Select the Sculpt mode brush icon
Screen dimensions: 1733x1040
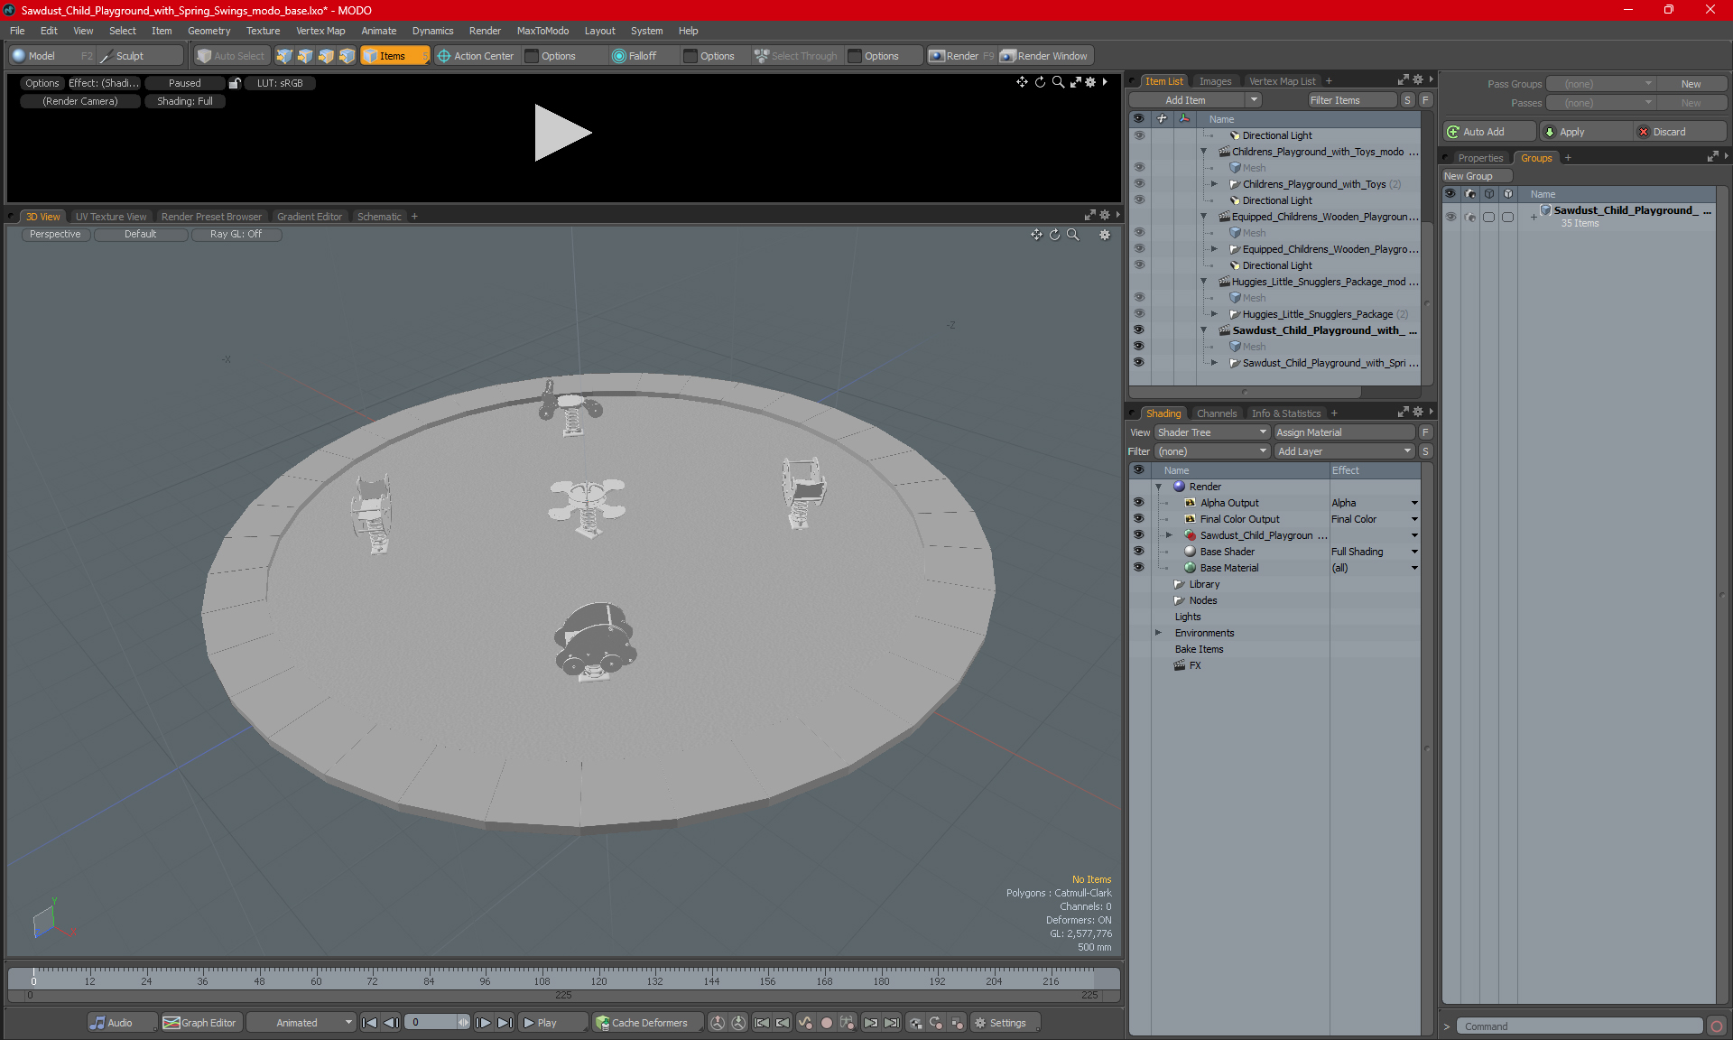coord(106,56)
